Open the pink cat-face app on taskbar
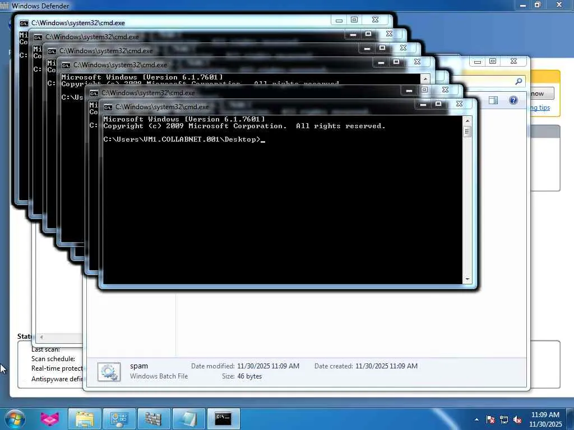574x430 pixels. point(50,419)
